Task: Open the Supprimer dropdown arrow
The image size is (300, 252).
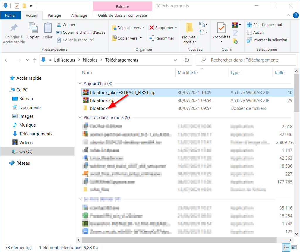Action: [x=176, y=28]
